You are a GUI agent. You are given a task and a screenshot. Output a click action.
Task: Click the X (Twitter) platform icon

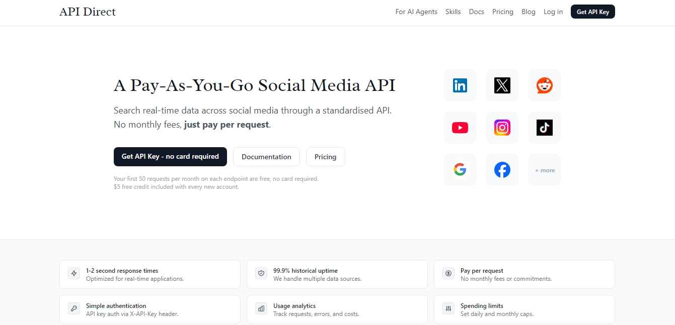[x=502, y=85]
